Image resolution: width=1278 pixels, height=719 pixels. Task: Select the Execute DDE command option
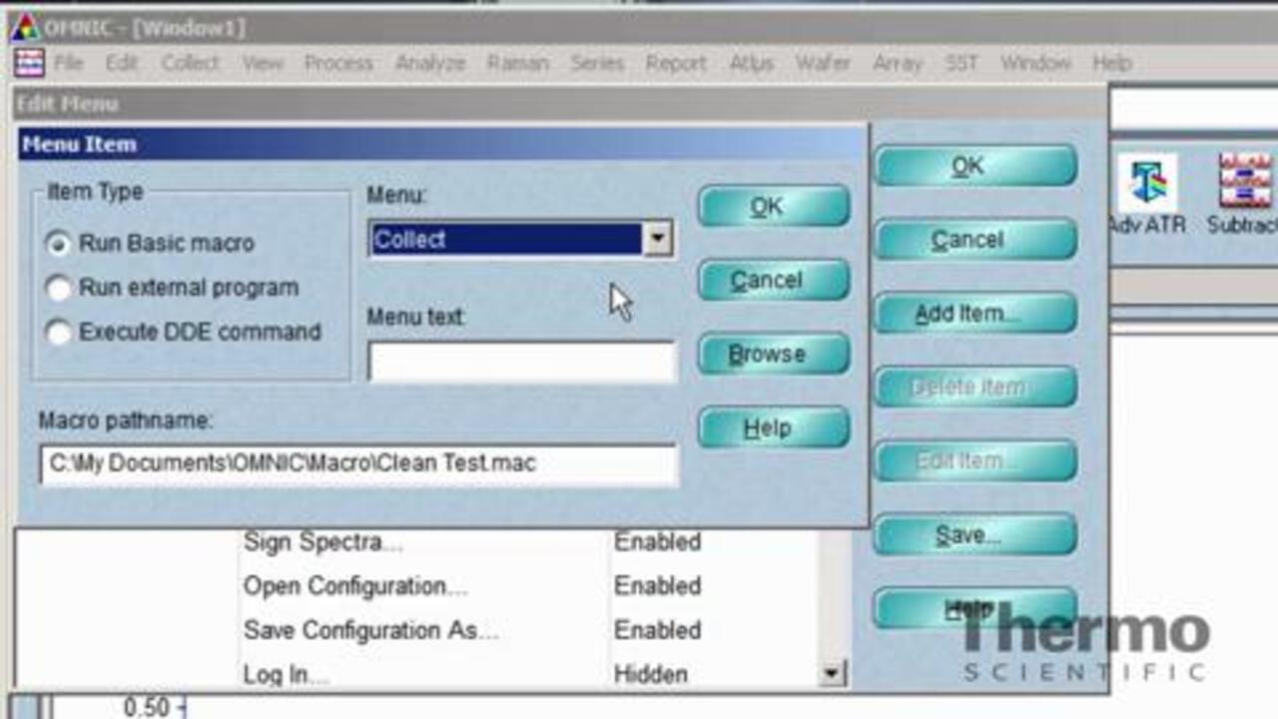click(60, 333)
